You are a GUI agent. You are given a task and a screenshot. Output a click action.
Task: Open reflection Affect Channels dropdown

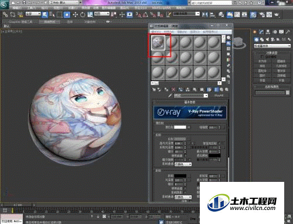[183, 164]
